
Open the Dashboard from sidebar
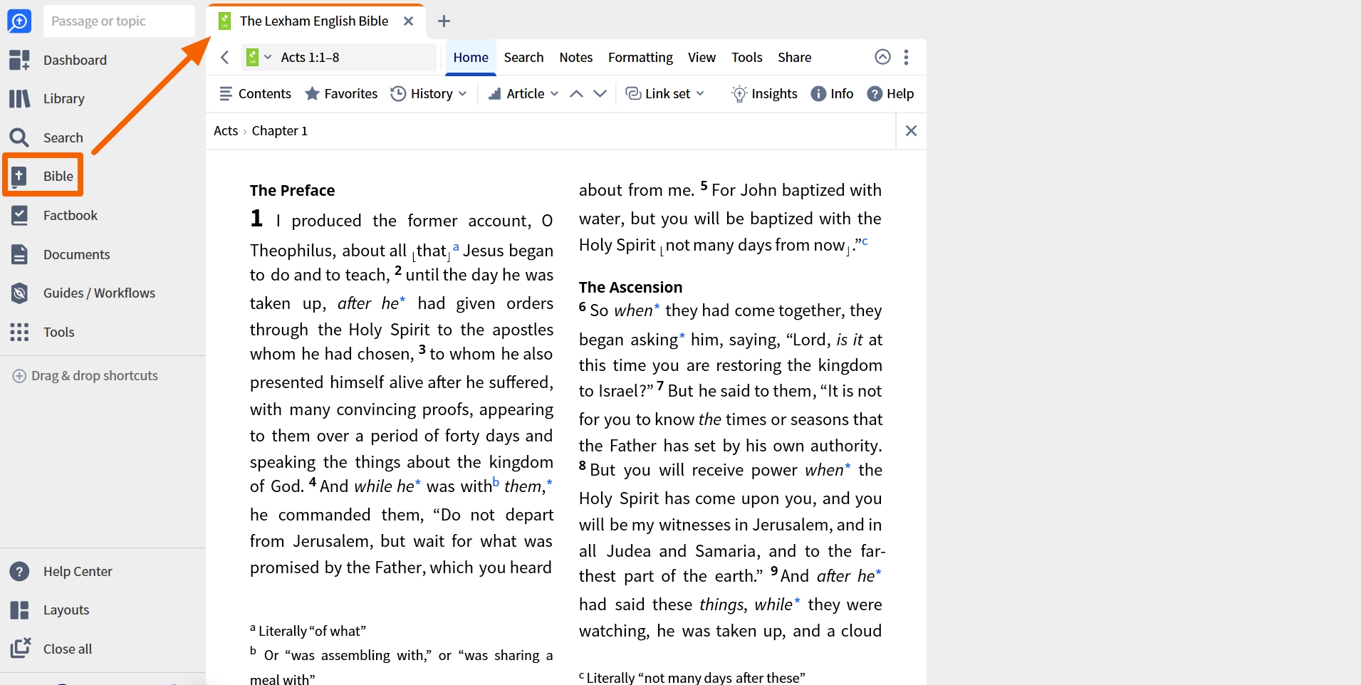58,60
